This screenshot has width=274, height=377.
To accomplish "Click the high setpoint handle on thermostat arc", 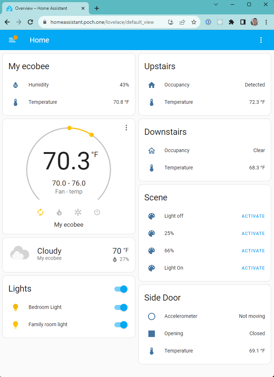I will tap(91, 135).
